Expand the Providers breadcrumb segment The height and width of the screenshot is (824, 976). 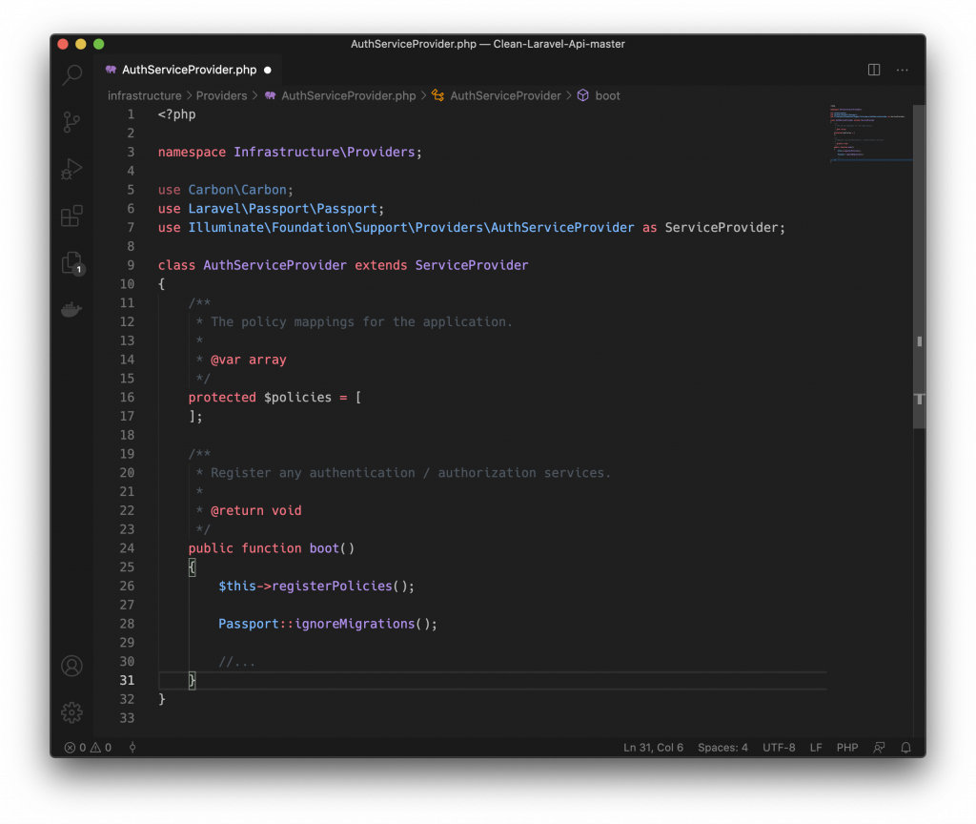click(x=221, y=95)
